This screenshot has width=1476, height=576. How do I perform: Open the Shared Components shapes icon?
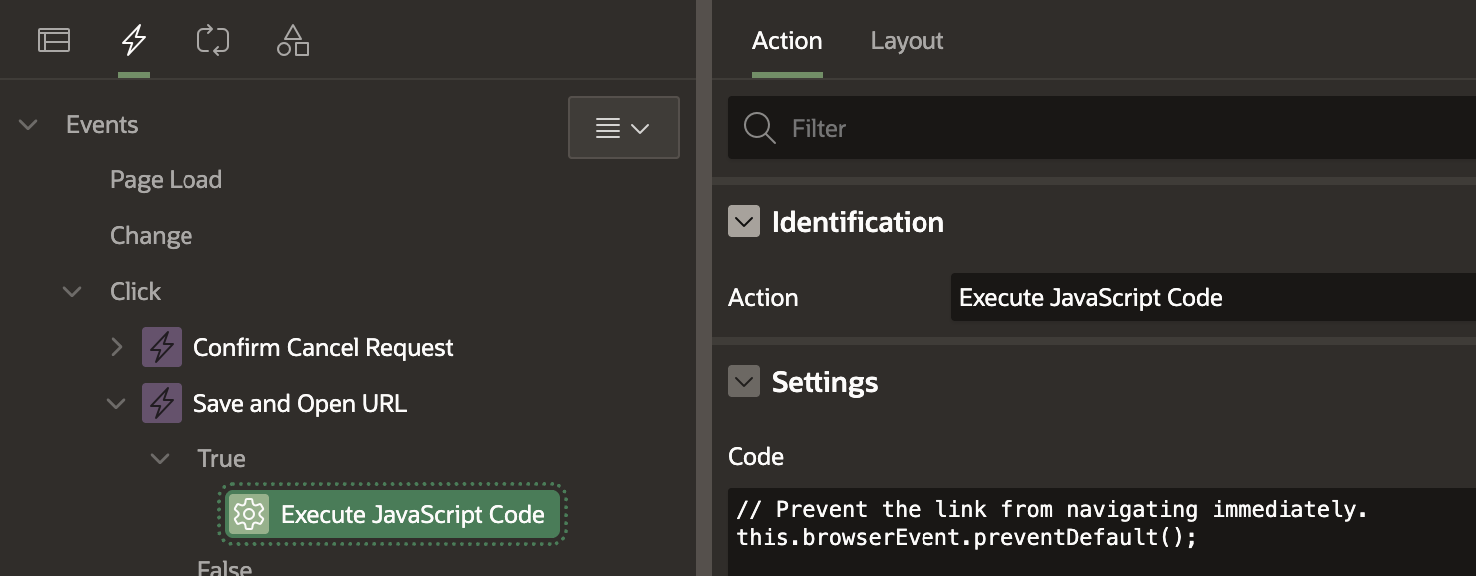click(293, 40)
